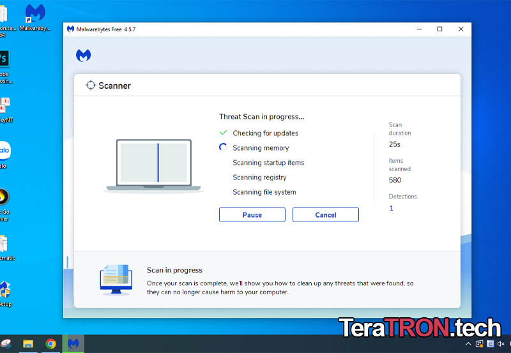511x353 pixels.
Task: Click the Scanner crosshair icon
Action: pos(90,86)
